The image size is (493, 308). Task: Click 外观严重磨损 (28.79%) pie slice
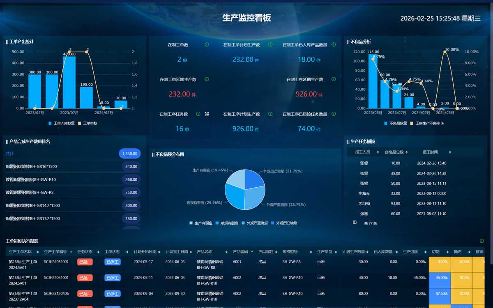(x=255, y=199)
